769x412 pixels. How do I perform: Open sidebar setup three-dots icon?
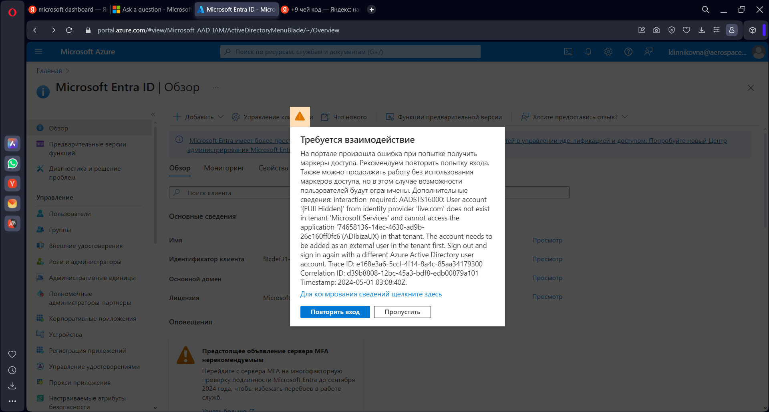pos(12,401)
